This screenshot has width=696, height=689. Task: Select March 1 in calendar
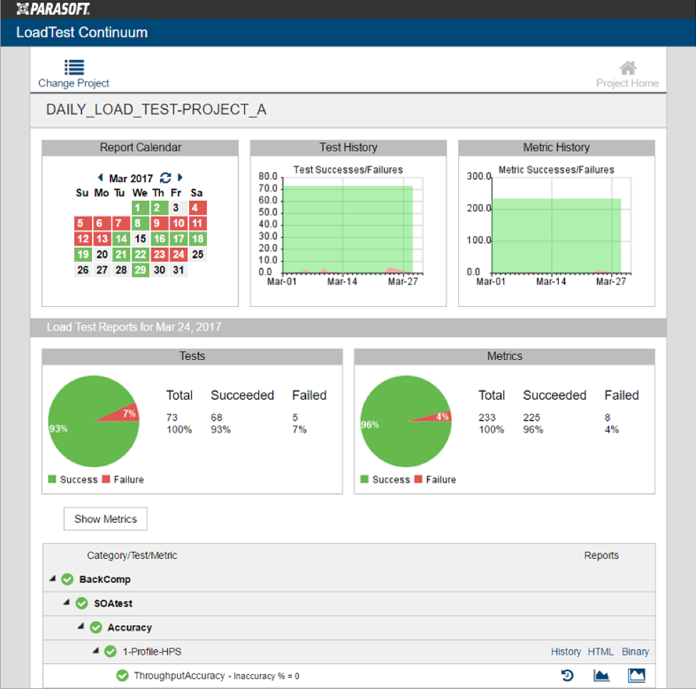(x=140, y=207)
